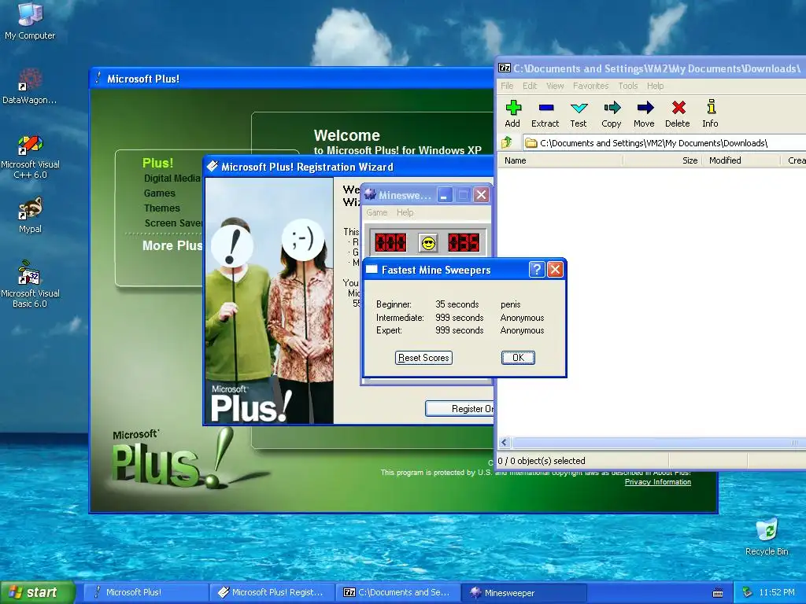806x604 pixels.
Task: Click OK in Fastest Mine Sweepers dialog
Action: click(518, 358)
